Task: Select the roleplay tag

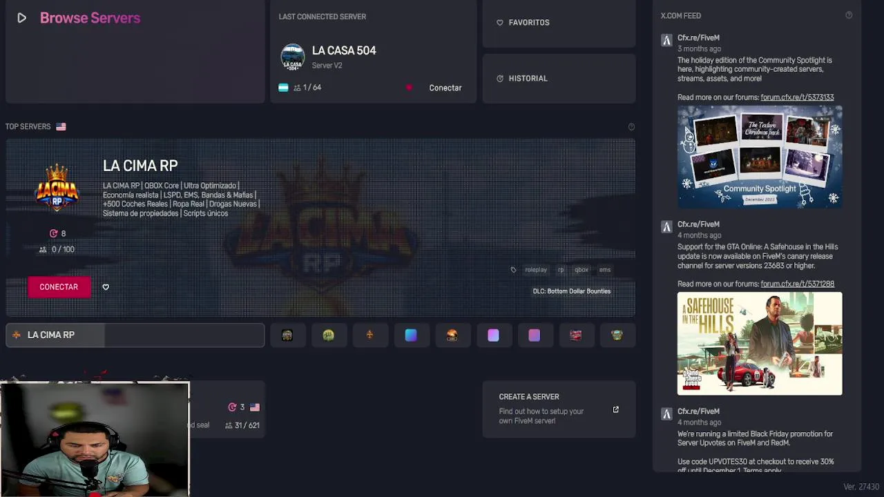Action: point(536,270)
